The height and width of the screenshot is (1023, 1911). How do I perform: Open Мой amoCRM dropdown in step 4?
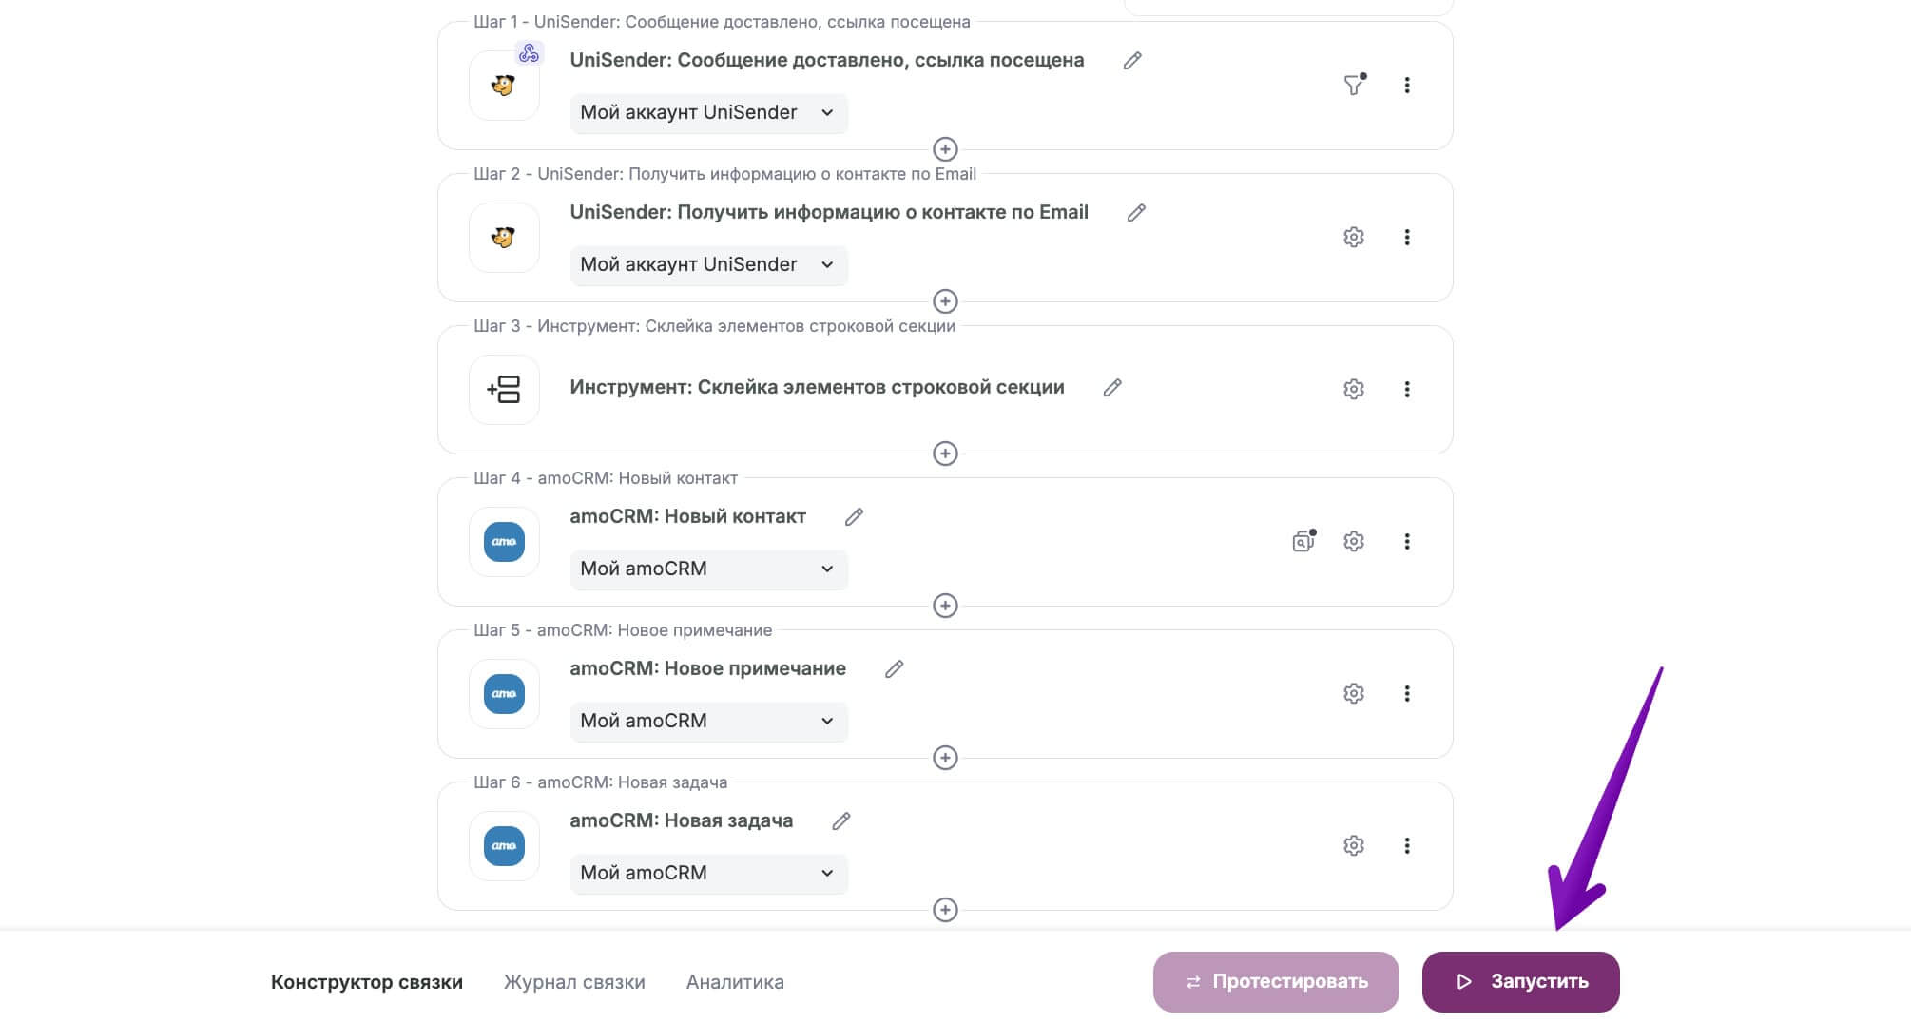click(708, 569)
